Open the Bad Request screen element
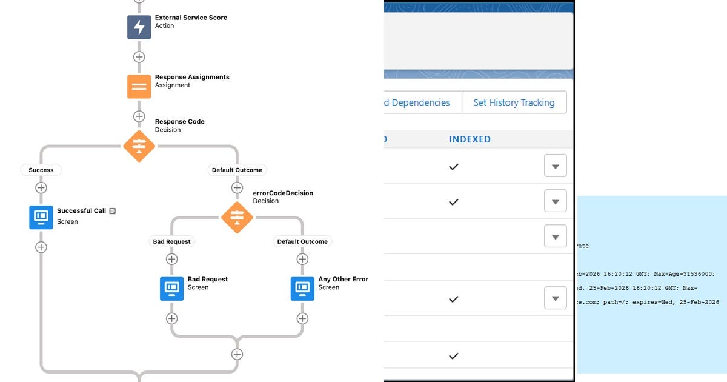 171,289
